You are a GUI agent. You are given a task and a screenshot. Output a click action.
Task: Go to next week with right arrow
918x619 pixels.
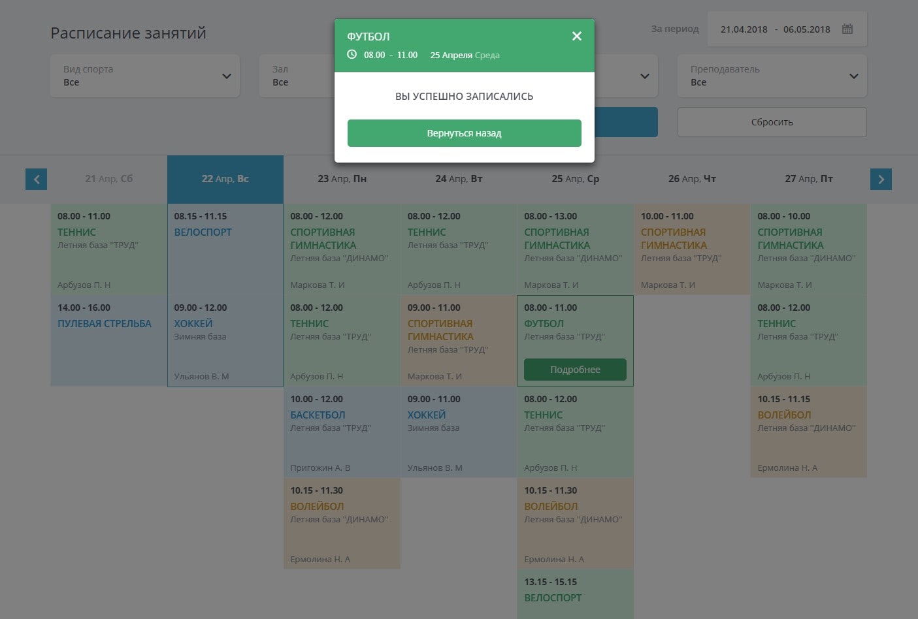881,179
